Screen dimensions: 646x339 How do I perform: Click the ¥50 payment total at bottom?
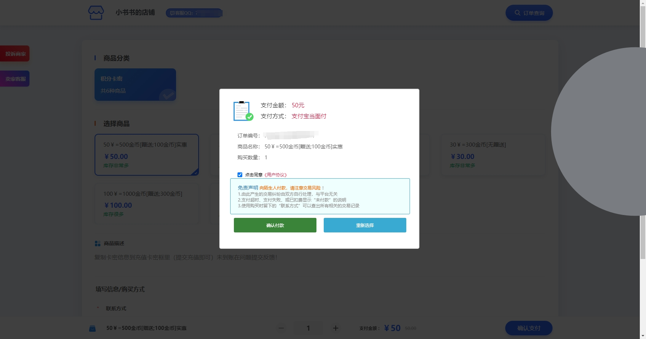pos(392,328)
